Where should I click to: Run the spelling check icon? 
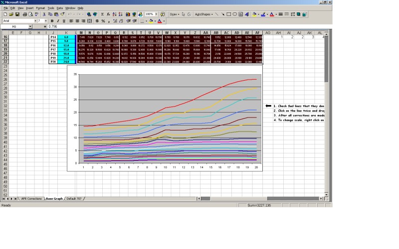(36, 14)
